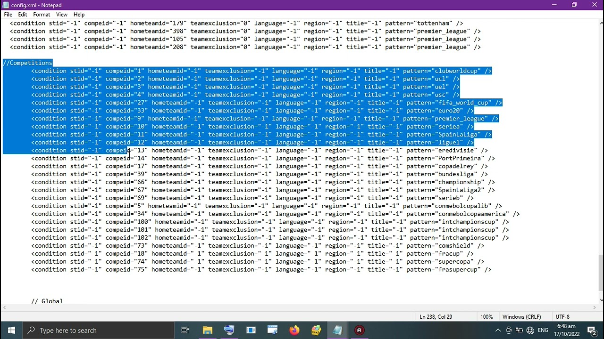Click the line with pattern "conmebolcopalib"
This screenshot has height=339, width=604.
(267, 206)
